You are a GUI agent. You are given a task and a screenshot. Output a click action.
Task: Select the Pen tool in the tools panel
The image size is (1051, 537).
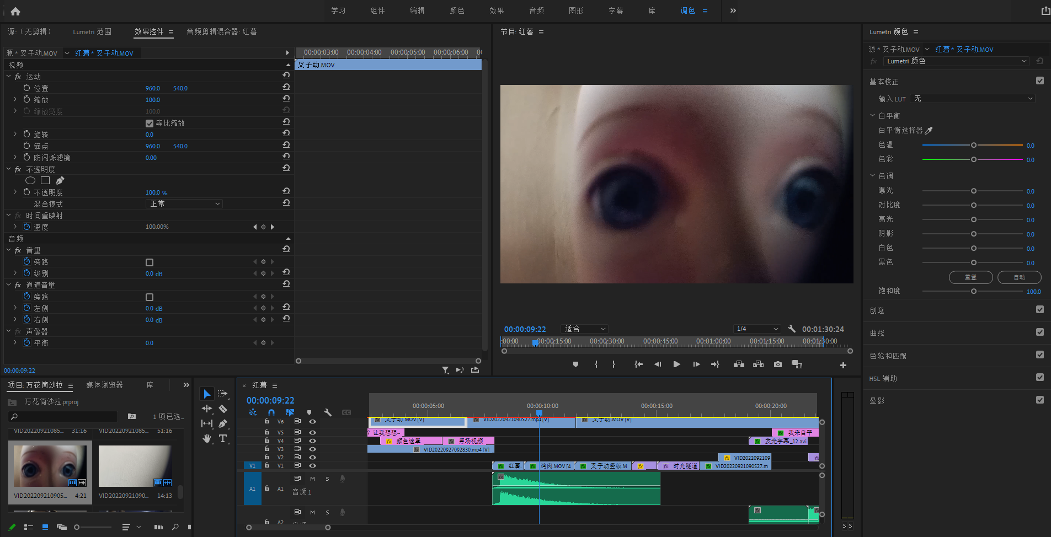pyautogui.click(x=223, y=423)
